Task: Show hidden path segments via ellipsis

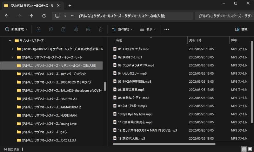Action: [x=73, y=16]
